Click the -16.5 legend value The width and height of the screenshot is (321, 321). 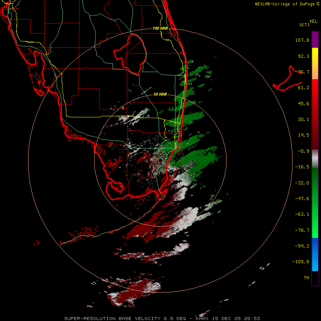click(x=302, y=167)
